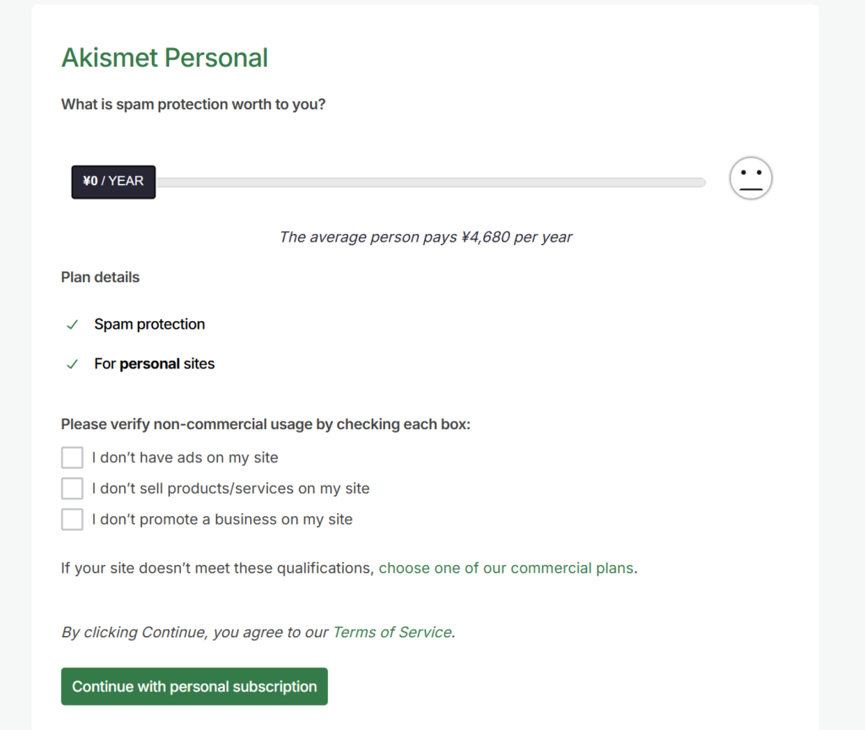Image resolution: width=865 pixels, height=730 pixels.
Task: Click the middle of the gray price slider track
Action: click(x=430, y=182)
